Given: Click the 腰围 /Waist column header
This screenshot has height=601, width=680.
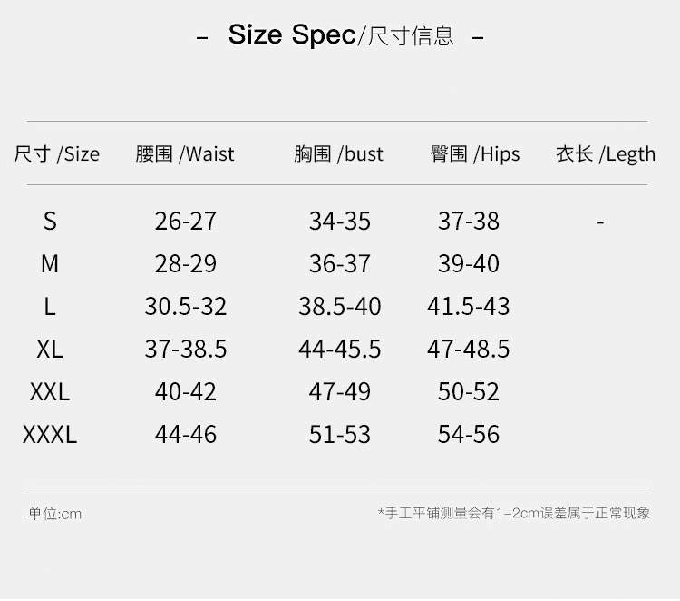Looking at the screenshot, I should tap(185, 154).
